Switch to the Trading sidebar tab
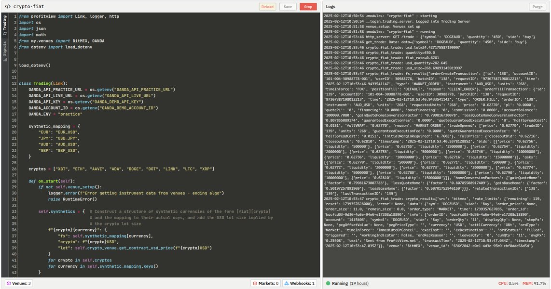Screen dimensions: 551x289 (x=5, y=25)
